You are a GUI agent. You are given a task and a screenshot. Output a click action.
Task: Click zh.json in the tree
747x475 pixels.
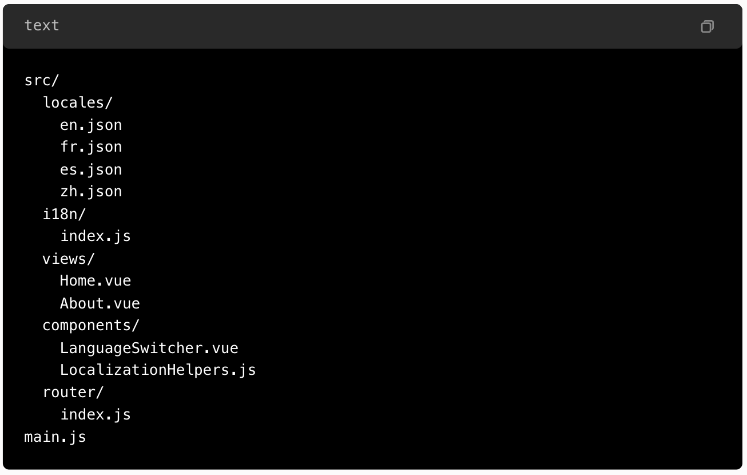click(x=91, y=192)
